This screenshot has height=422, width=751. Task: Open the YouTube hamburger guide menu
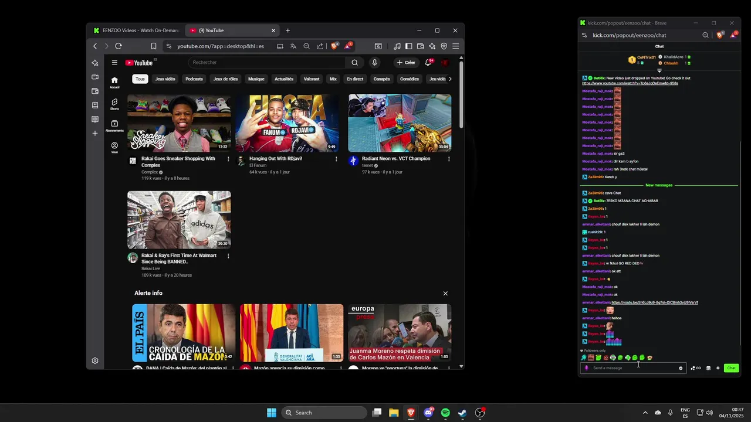114,63
